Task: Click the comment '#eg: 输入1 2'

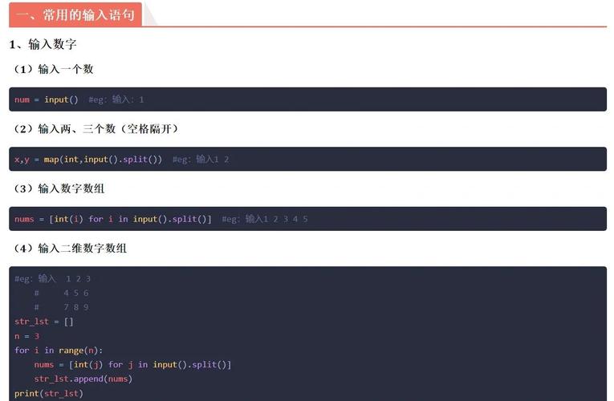Action: 201,160
